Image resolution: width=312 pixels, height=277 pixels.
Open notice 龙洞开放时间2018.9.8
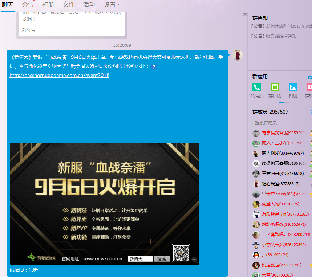(x=281, y=26)
